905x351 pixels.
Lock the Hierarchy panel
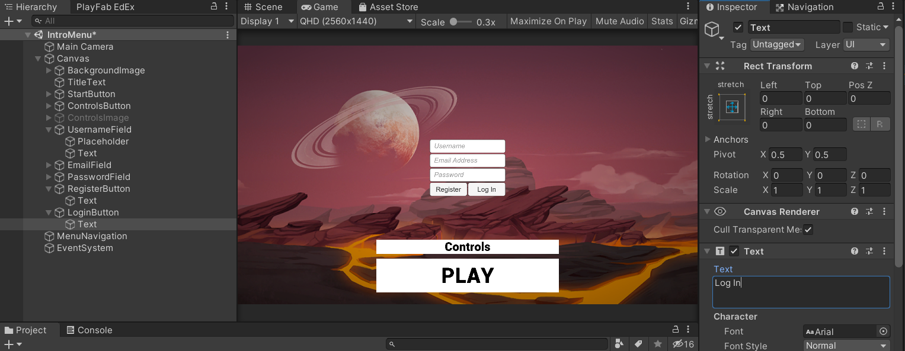tap(214, 7)
